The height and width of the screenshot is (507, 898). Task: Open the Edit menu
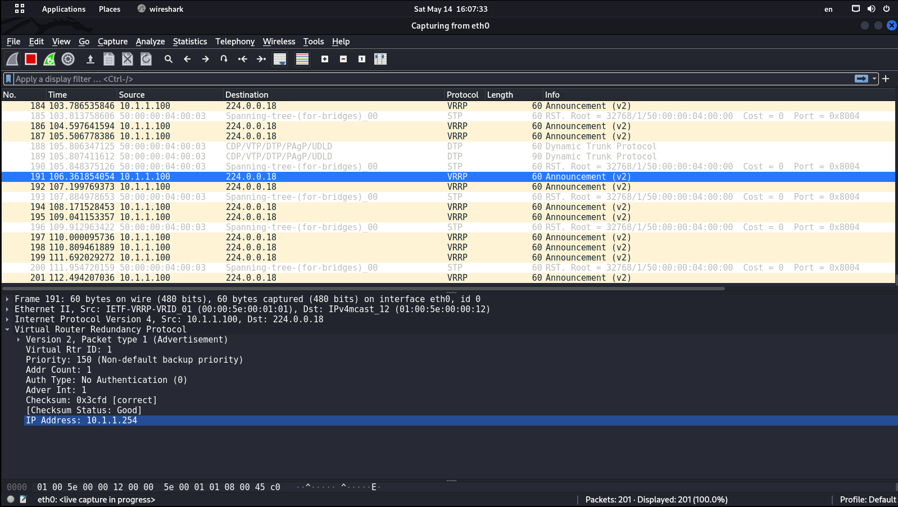[x=36, y=42]
